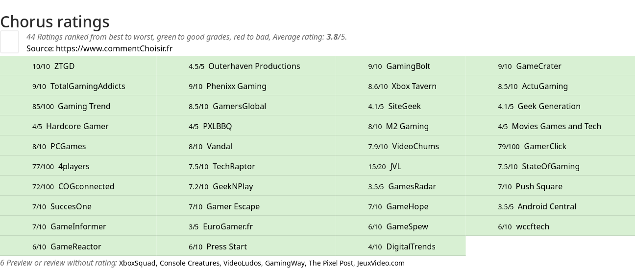
Task: Click the Outerhaven Productions rating entry
Action: [x=244, y=66]
